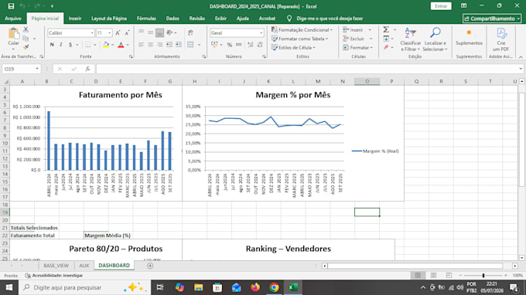Viewport: 526px width, 295px height.
Task: Apply the red font color
Action: (121, 45)
